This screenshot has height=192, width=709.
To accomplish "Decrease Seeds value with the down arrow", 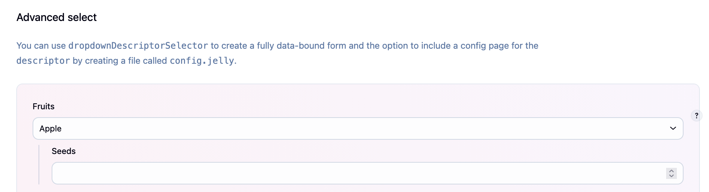I will [x=671, y=176].
